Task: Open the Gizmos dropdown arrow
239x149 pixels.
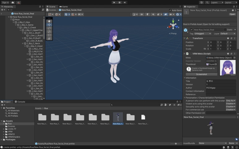Action: (x=181, y=14)
